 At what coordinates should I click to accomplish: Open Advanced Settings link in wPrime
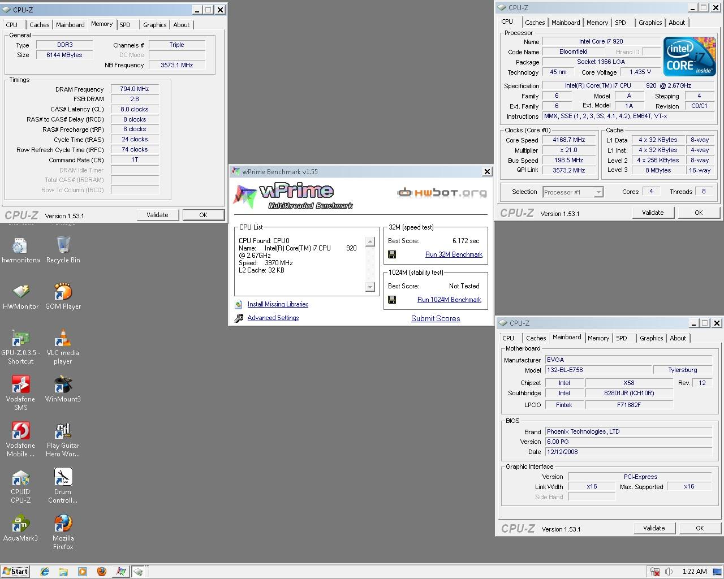point(273,318)
